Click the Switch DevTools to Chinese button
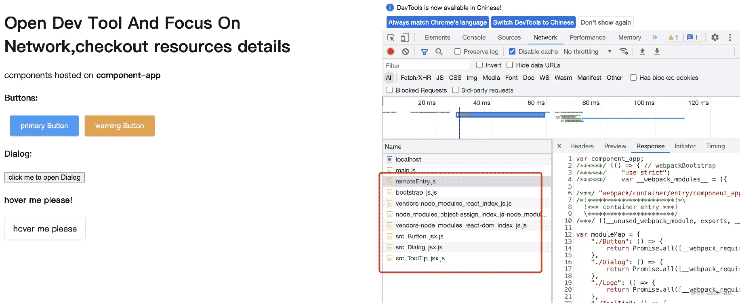The image size is (740, 303). tap(533, 22)
